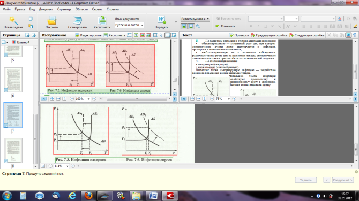This screenshot has width=359, height=201.
Task: Go to Следующая ошибка
Action: [307, 35]
